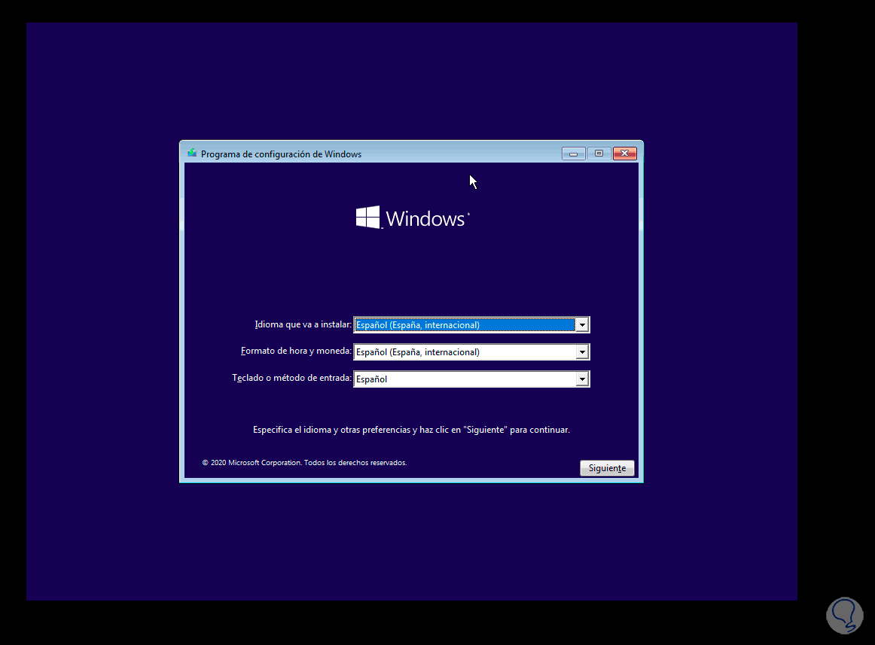Click the Español keyboard input field
The image size is (875, 645).
pos(463,379)
